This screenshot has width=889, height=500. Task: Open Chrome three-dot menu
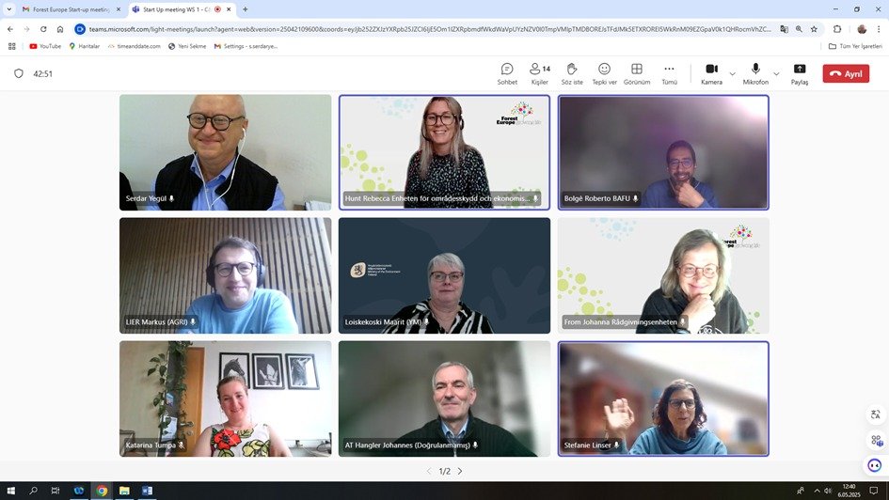point(879,29)
